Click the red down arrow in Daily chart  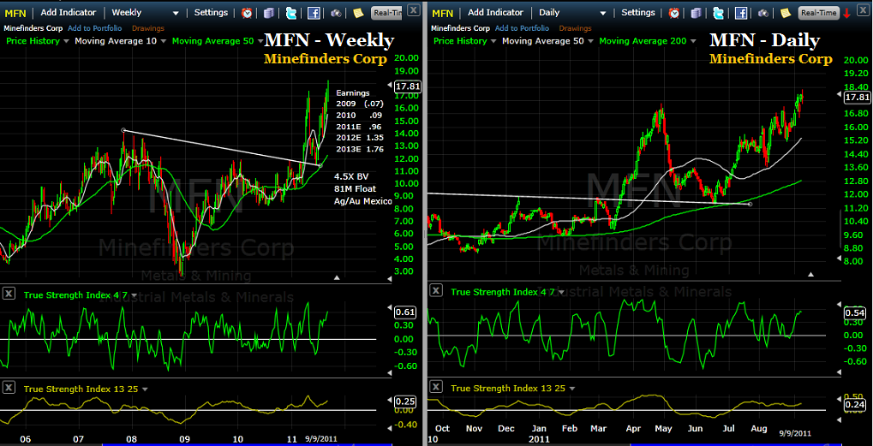[846, 13]
